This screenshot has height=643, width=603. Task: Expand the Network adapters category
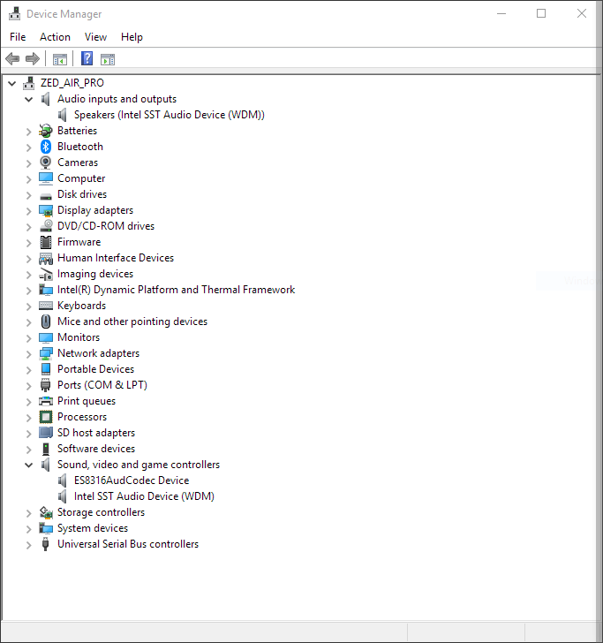click(x=29, y=354)
